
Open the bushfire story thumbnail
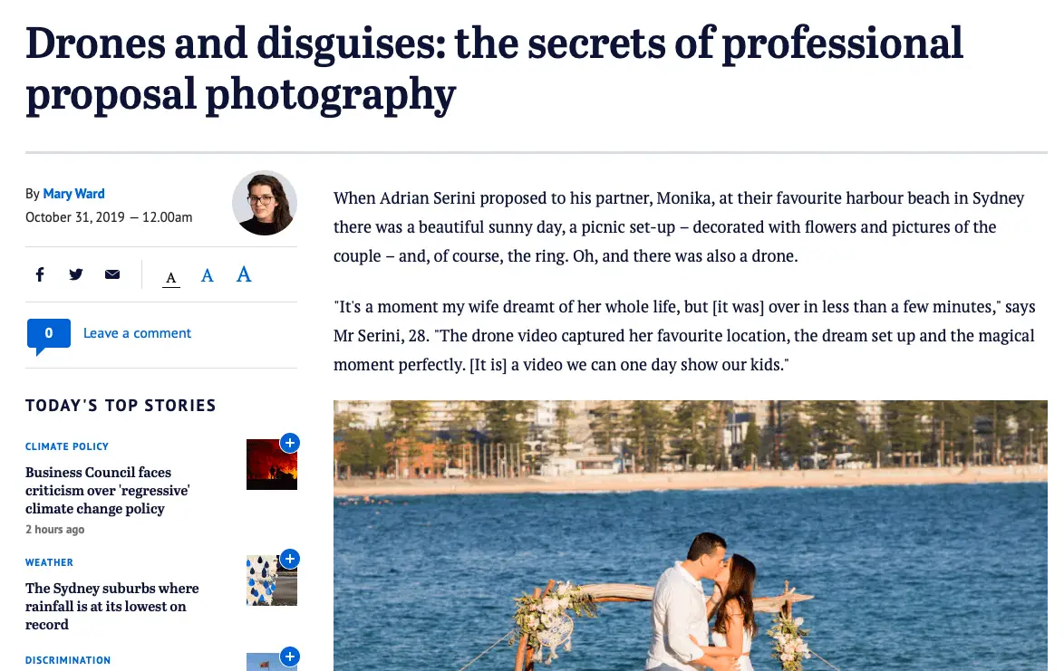(271, 465)
